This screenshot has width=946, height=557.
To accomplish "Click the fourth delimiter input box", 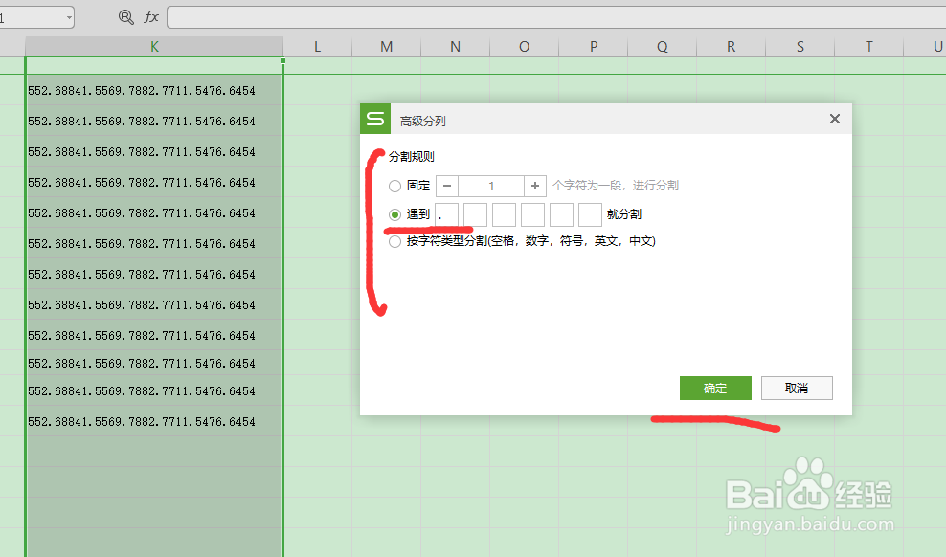I will point(532,214).
